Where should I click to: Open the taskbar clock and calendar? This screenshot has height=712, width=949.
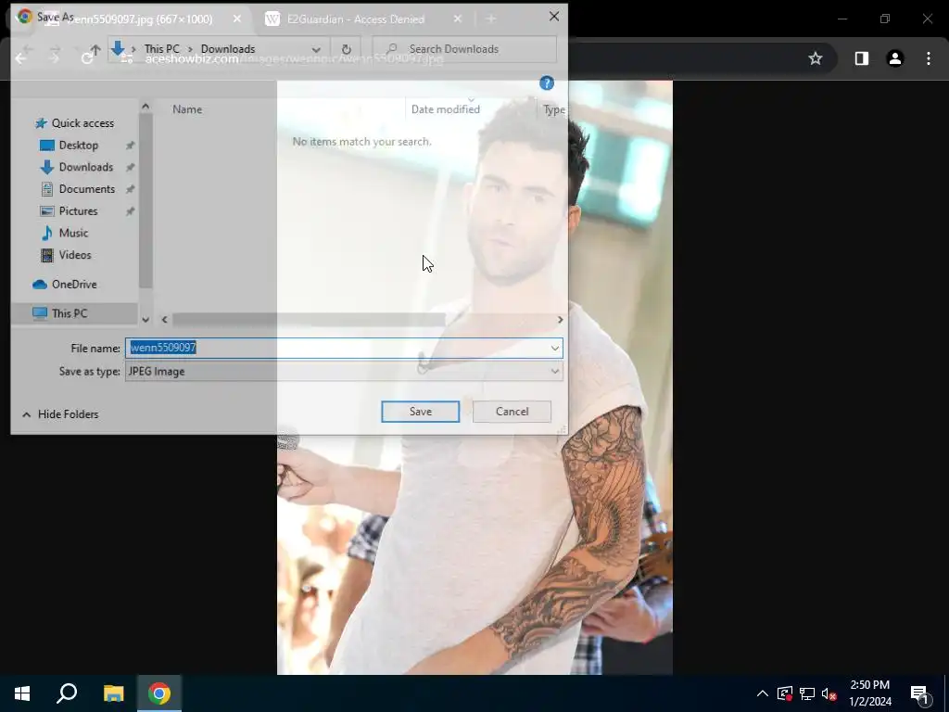coord(869,693)
